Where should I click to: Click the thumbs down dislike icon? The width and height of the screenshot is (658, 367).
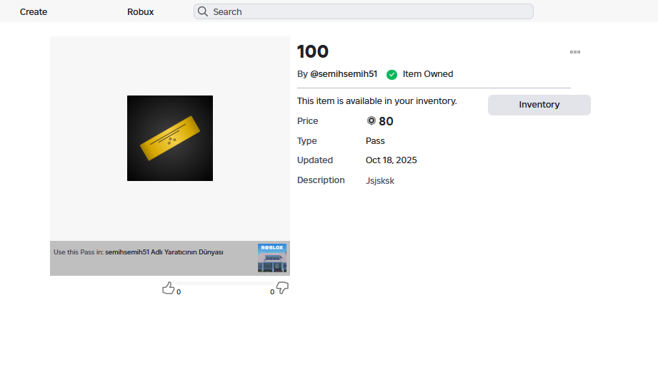click(282, 288)
